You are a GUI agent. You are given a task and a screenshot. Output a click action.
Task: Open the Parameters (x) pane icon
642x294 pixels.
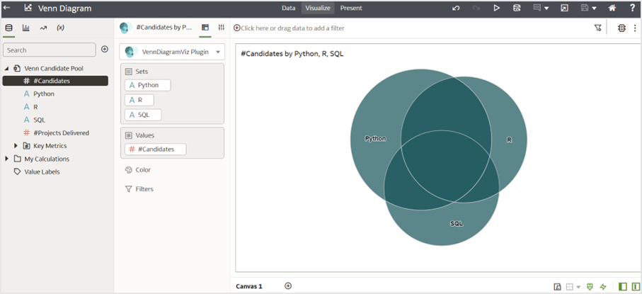click(x=60, y=28)
